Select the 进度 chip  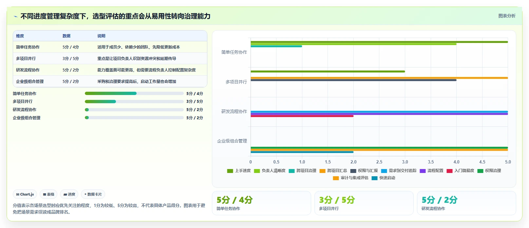69,194
